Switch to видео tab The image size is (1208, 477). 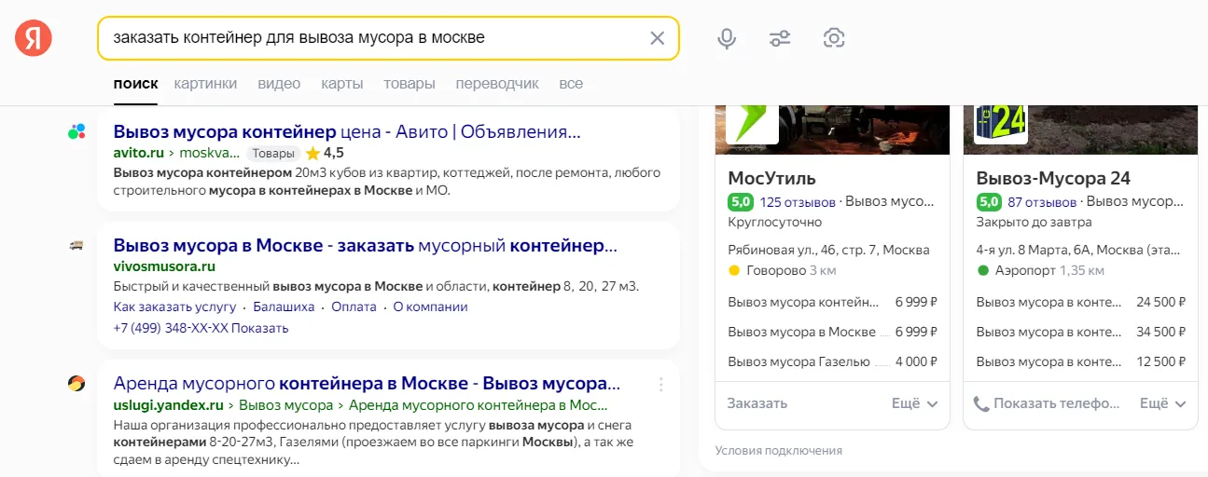[x=279, y=84]
